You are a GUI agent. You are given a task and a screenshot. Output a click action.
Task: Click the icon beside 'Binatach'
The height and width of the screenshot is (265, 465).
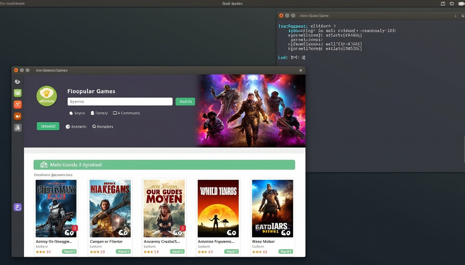click(x=68, y=127)
